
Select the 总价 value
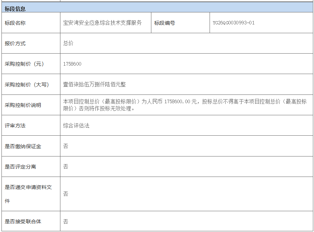click(x=68, y=43)
